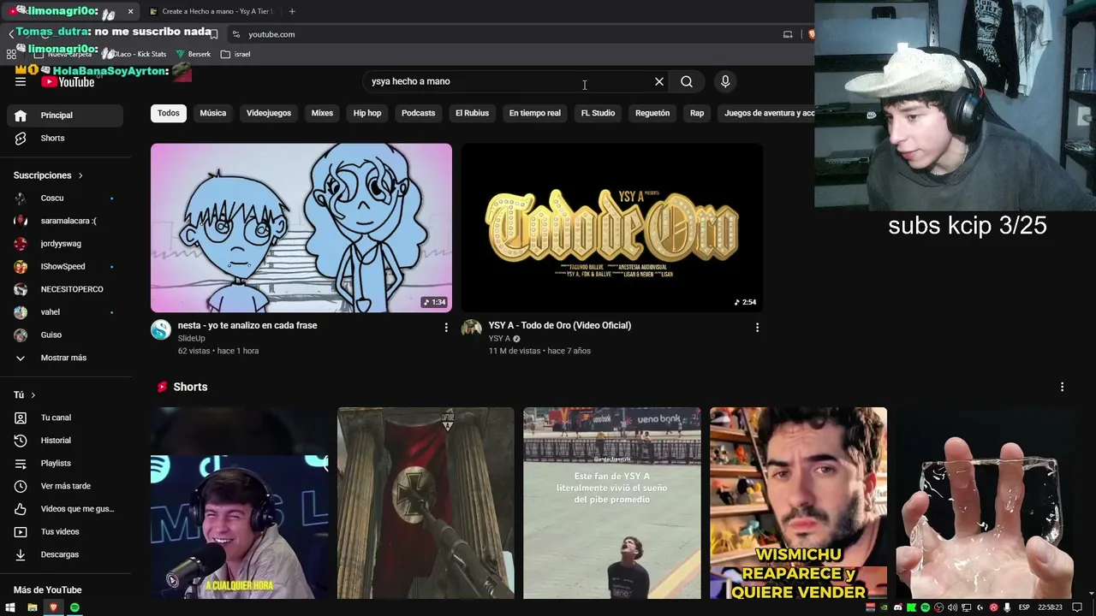The width and height of the screenshot is (1096, 616).
Task: Open 'YSY A - Todo de Oro (Video Oficial)' title
Action: tap(560, 325)
